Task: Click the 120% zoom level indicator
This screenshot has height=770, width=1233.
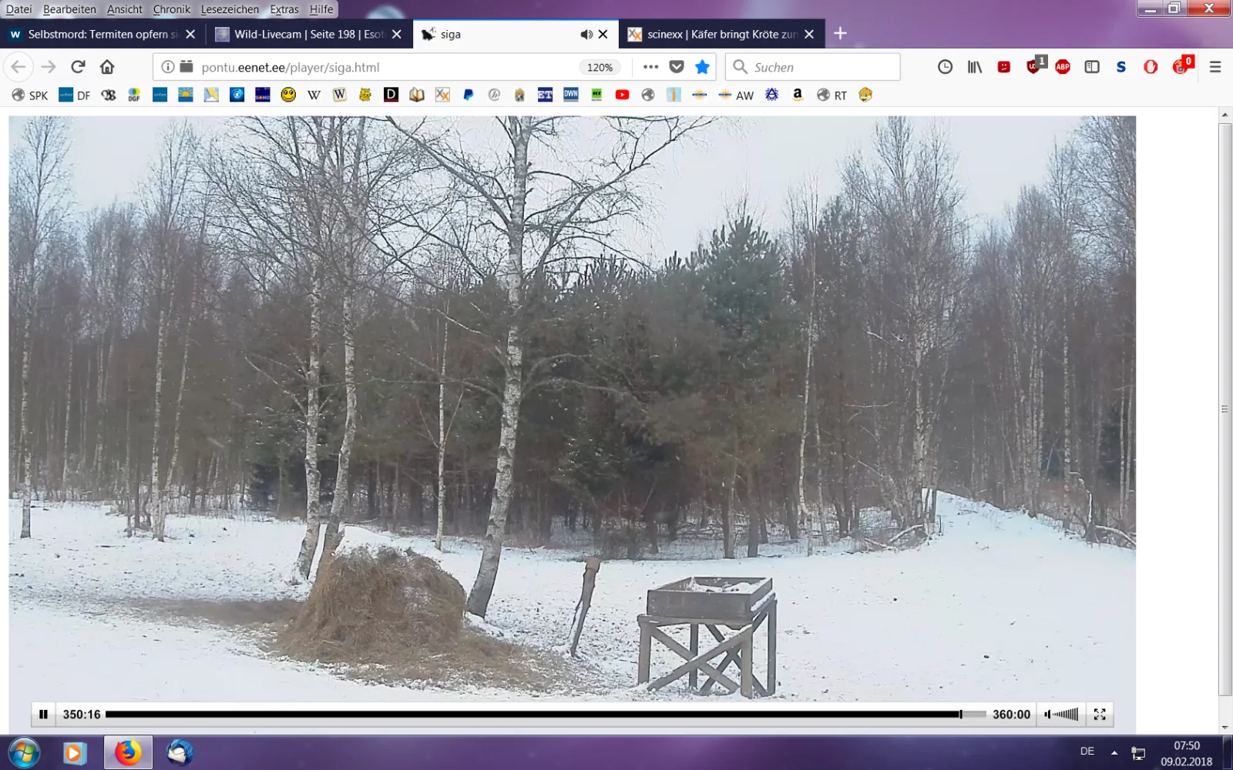Action: pos(600,67)
